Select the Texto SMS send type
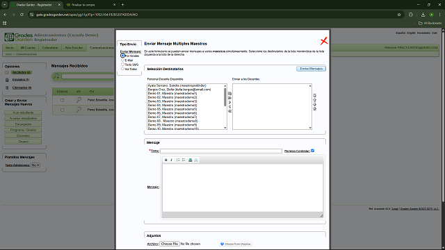 click(x=122, y=65)
